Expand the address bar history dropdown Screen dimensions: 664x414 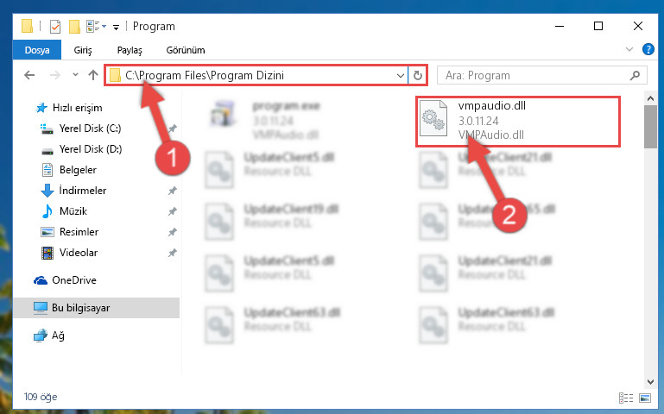point(400,76)
